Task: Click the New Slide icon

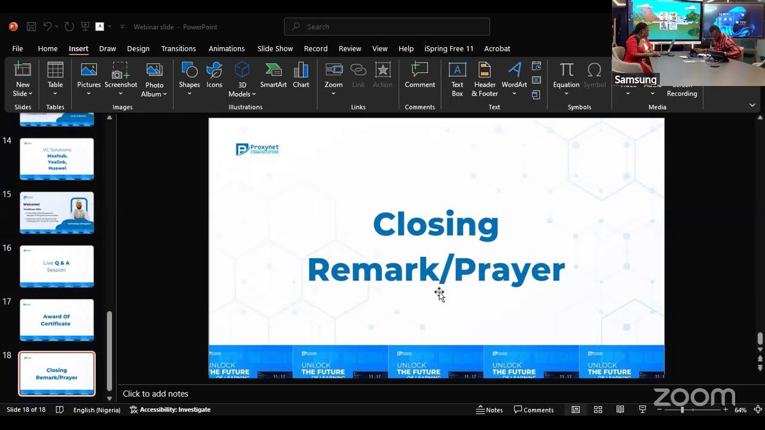Action: point(23,69)
